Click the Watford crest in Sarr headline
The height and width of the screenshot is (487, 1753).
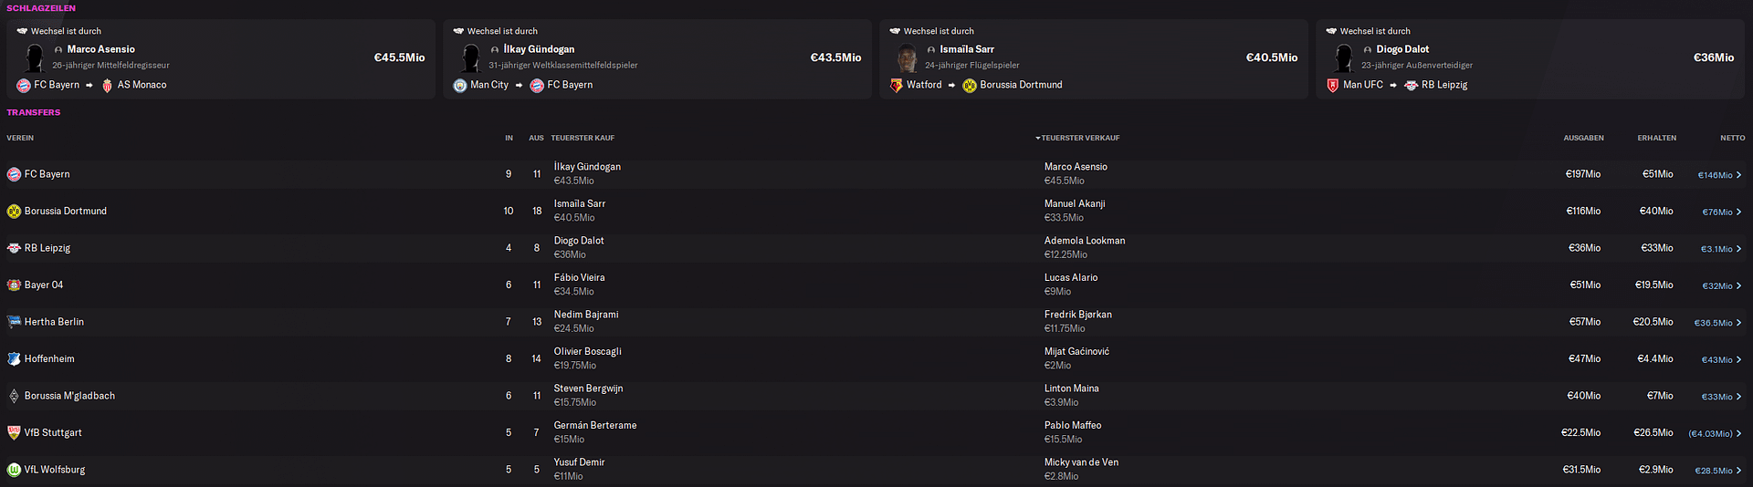click(897, 85)
